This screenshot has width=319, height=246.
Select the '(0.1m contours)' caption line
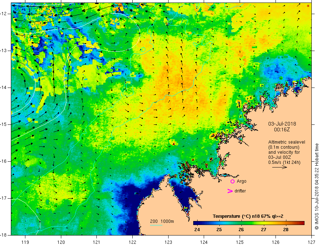284,147
